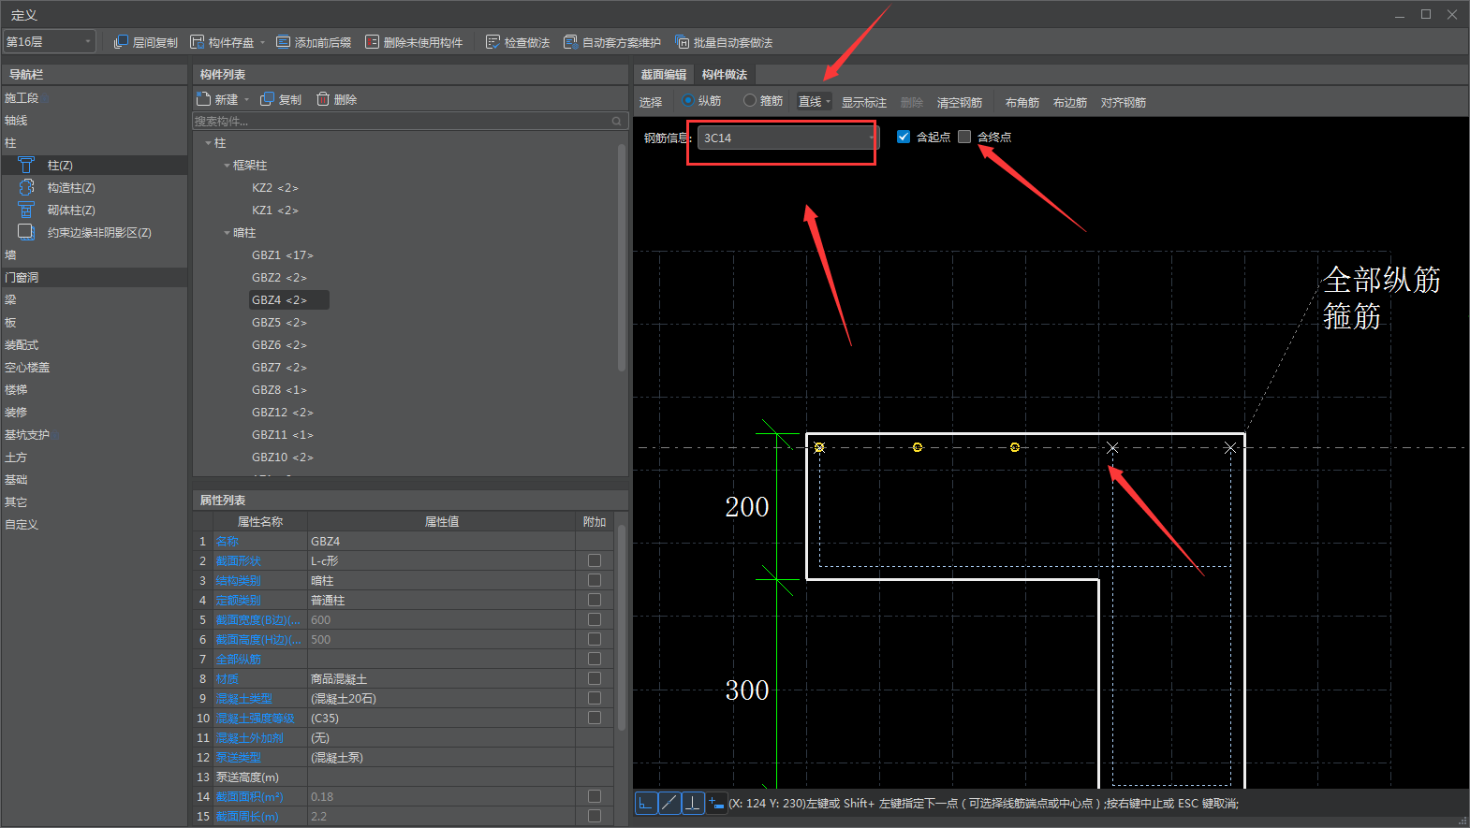Click the 显示标注 button

[863, 102]
